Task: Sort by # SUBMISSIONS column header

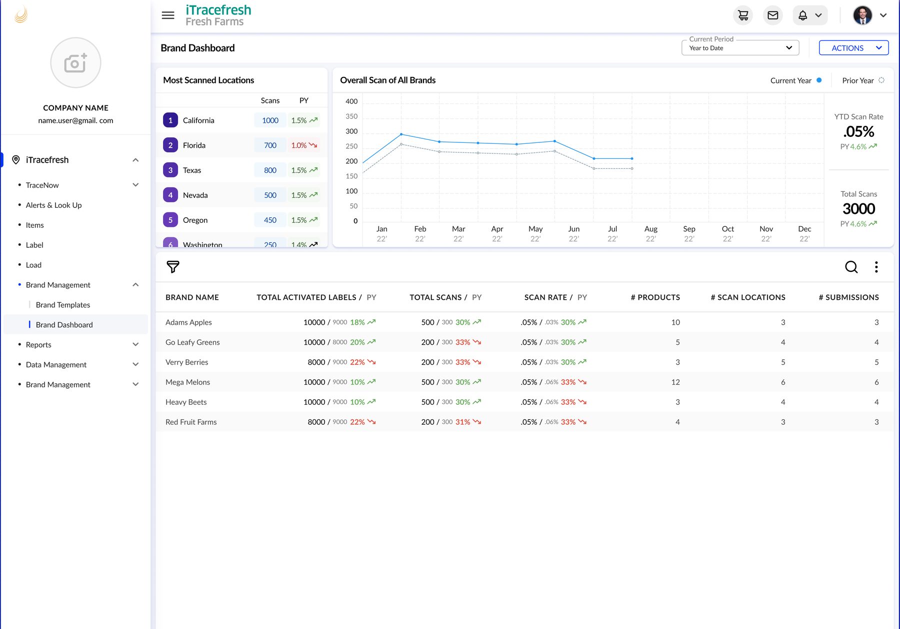Action: coord(848,297)
